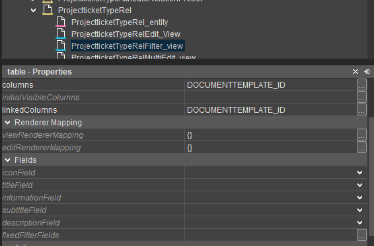Open editor for fixedFilterFields property

point(361,235)
